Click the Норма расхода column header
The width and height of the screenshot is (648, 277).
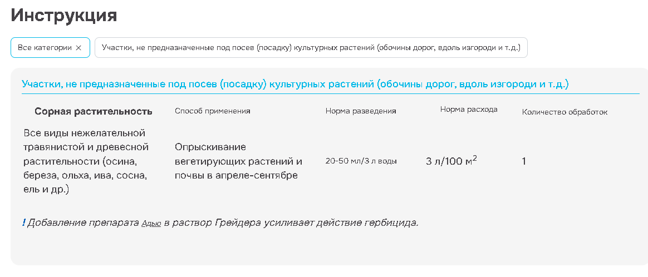[469, 110]
